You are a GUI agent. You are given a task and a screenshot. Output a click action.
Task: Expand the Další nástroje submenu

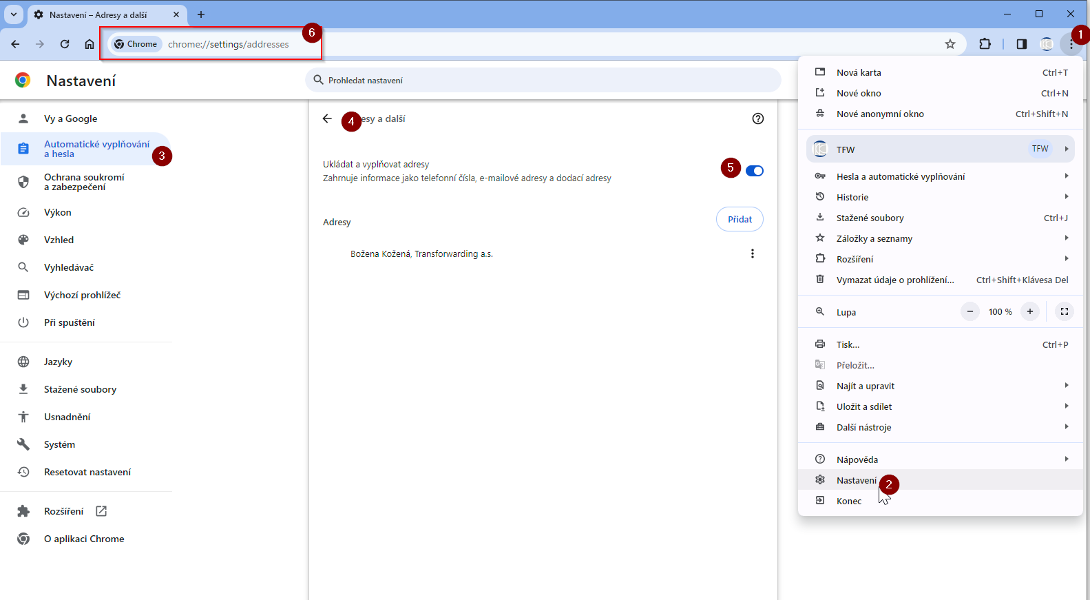(x=940, y=427)
